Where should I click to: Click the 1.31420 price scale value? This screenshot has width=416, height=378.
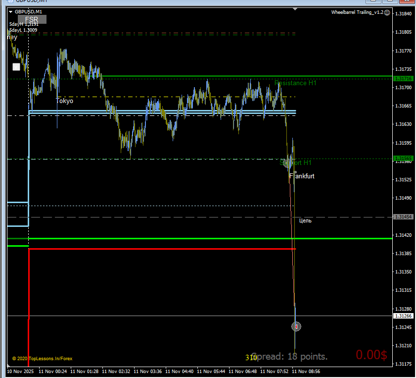click(403, 235)
